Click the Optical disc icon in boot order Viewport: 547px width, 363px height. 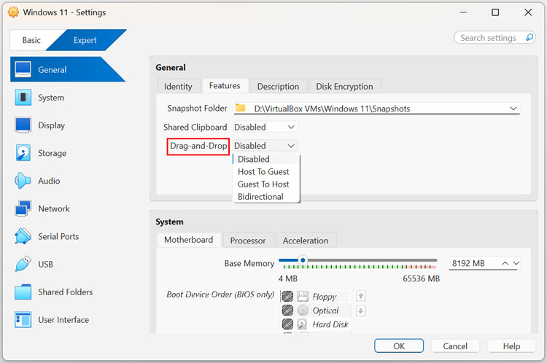[x=303, y=310]
